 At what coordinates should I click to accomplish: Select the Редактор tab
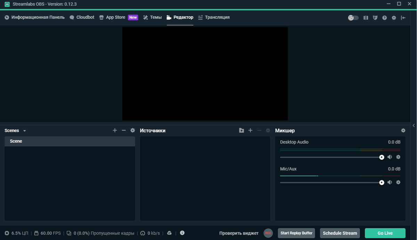point(180,17)
